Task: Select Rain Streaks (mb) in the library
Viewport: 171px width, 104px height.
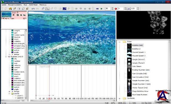Action: click(x=139, y=73)
